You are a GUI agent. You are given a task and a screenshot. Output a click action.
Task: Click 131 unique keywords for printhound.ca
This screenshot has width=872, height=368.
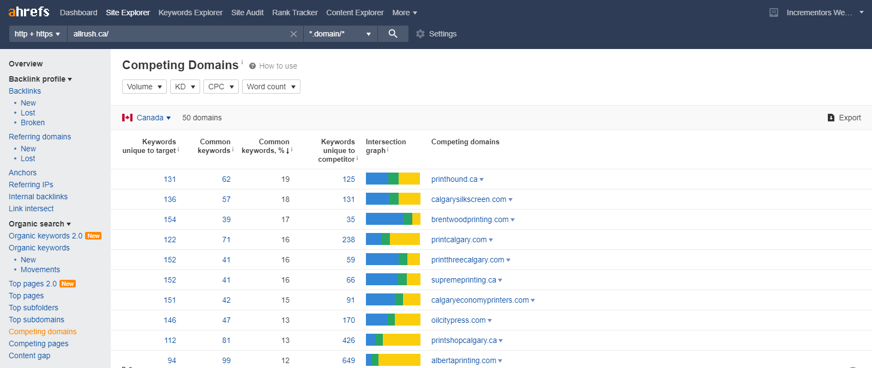[x=170, y=179]
